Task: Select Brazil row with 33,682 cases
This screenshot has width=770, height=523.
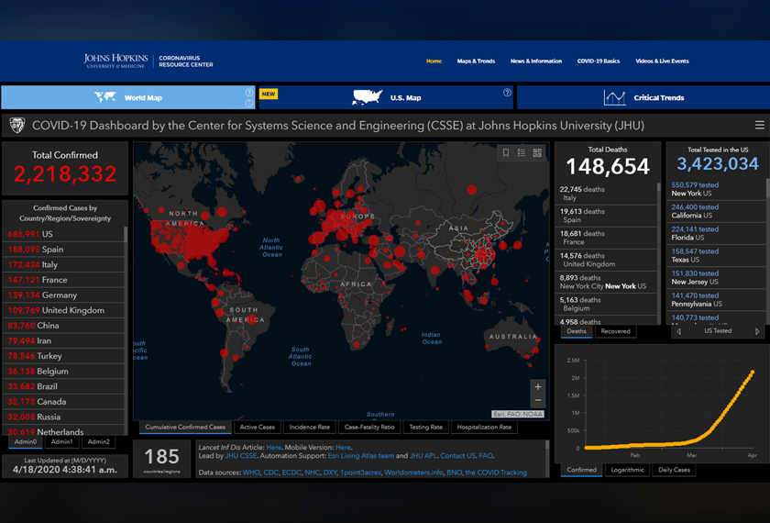Action: coord(63,386)
